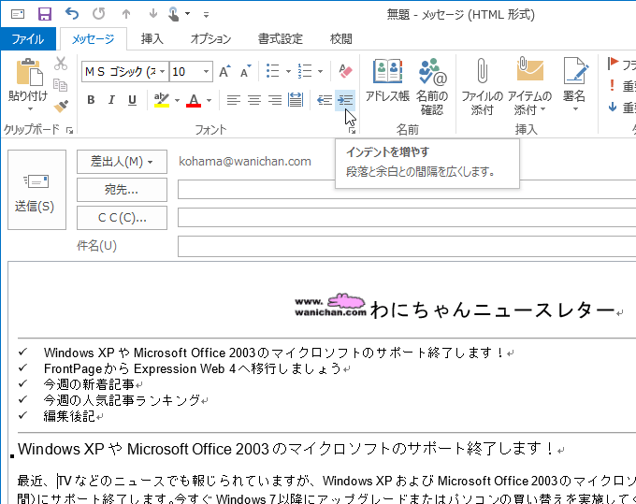Open the ファイル tab

point(28,39)
